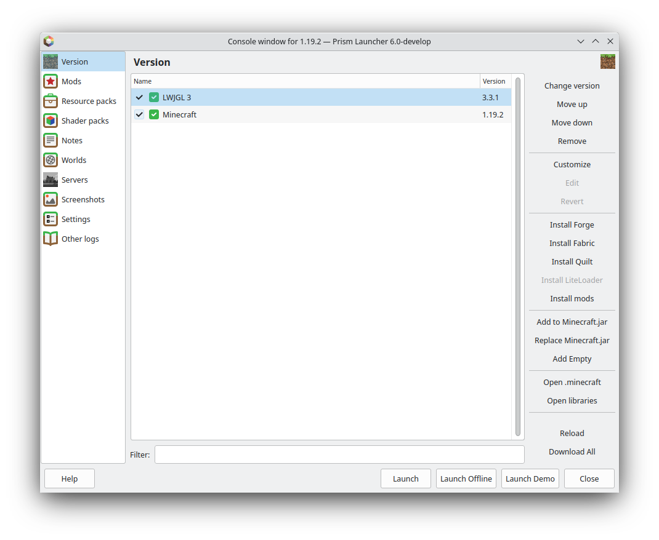Click the green check badge beside Minecraft
This screenshot has width=659, height=540.
coord(153,114)
